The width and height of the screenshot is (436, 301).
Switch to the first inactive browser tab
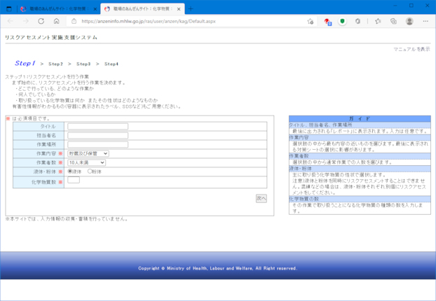point(58,9)
